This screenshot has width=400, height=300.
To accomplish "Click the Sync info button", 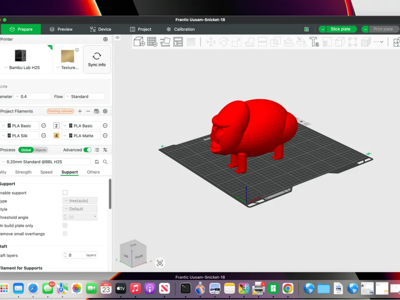I will pos(97,59).
